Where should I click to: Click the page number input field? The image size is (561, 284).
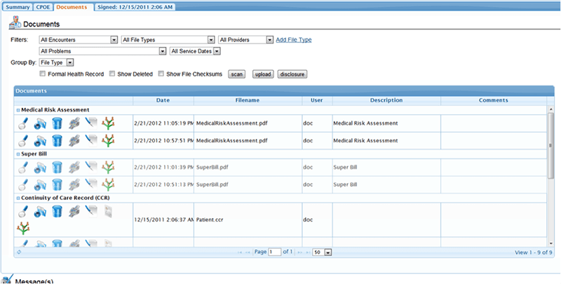tap(275, 252)
